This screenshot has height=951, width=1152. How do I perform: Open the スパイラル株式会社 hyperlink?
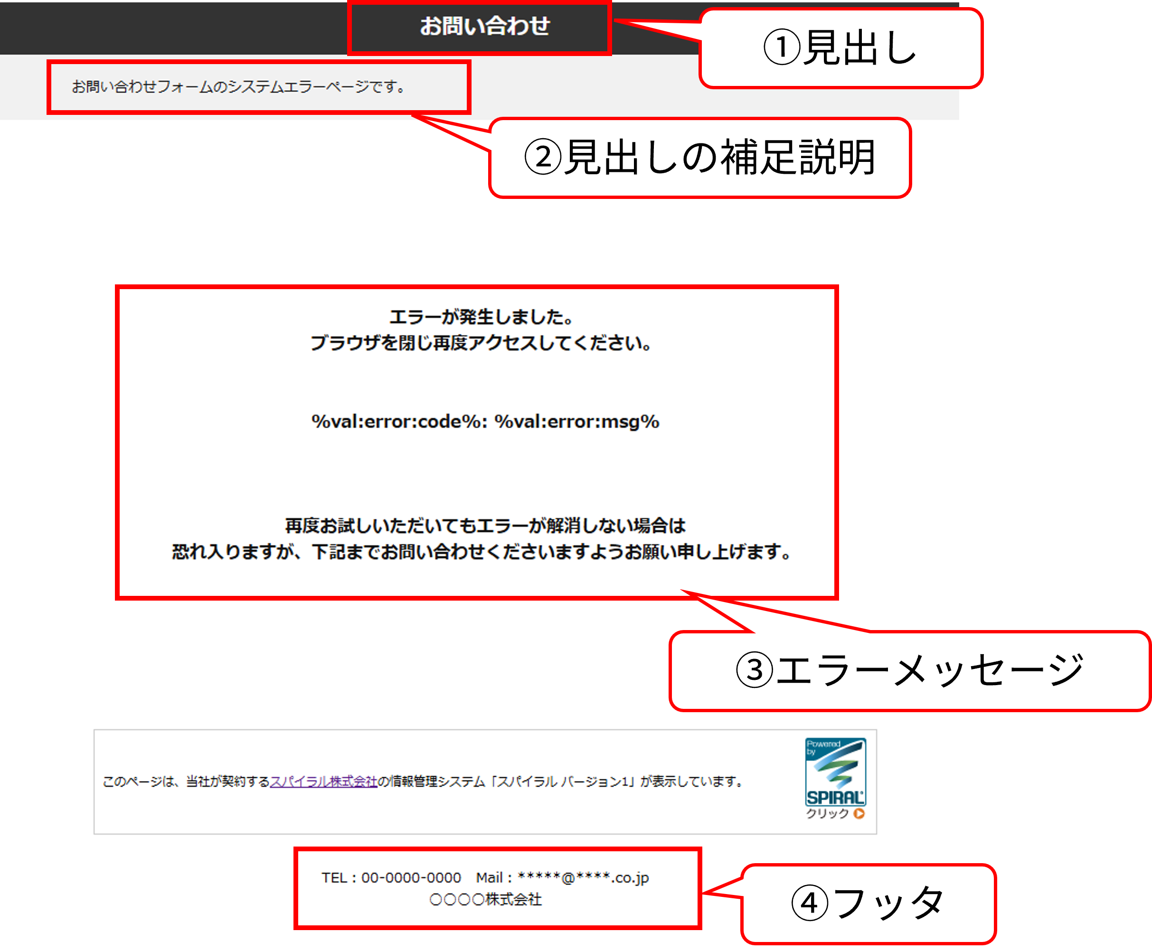click(x=324, y=782)
